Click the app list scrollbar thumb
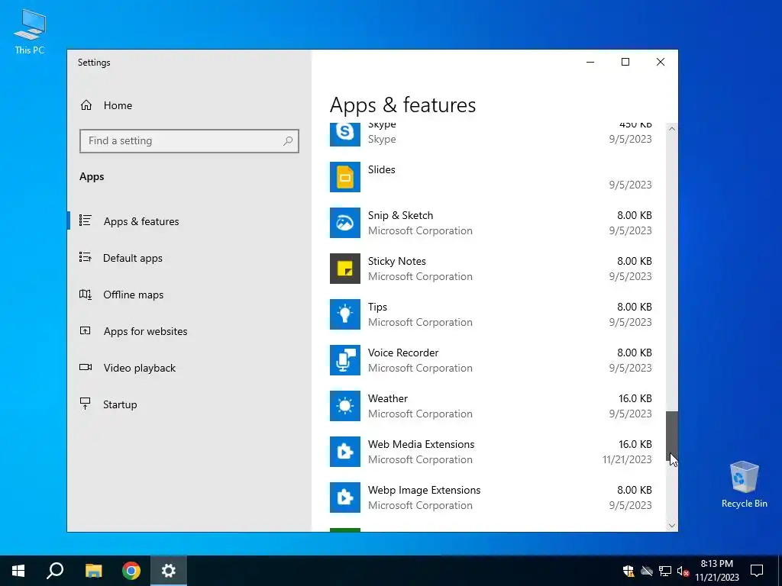This screenshot has width=782, height=586. (x=672, y=436)
